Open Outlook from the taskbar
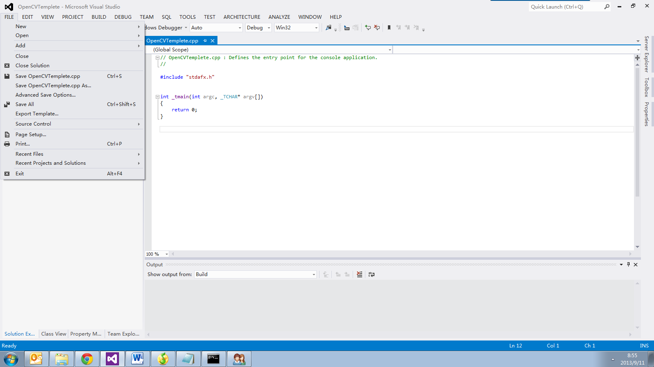 pos(36,359)
